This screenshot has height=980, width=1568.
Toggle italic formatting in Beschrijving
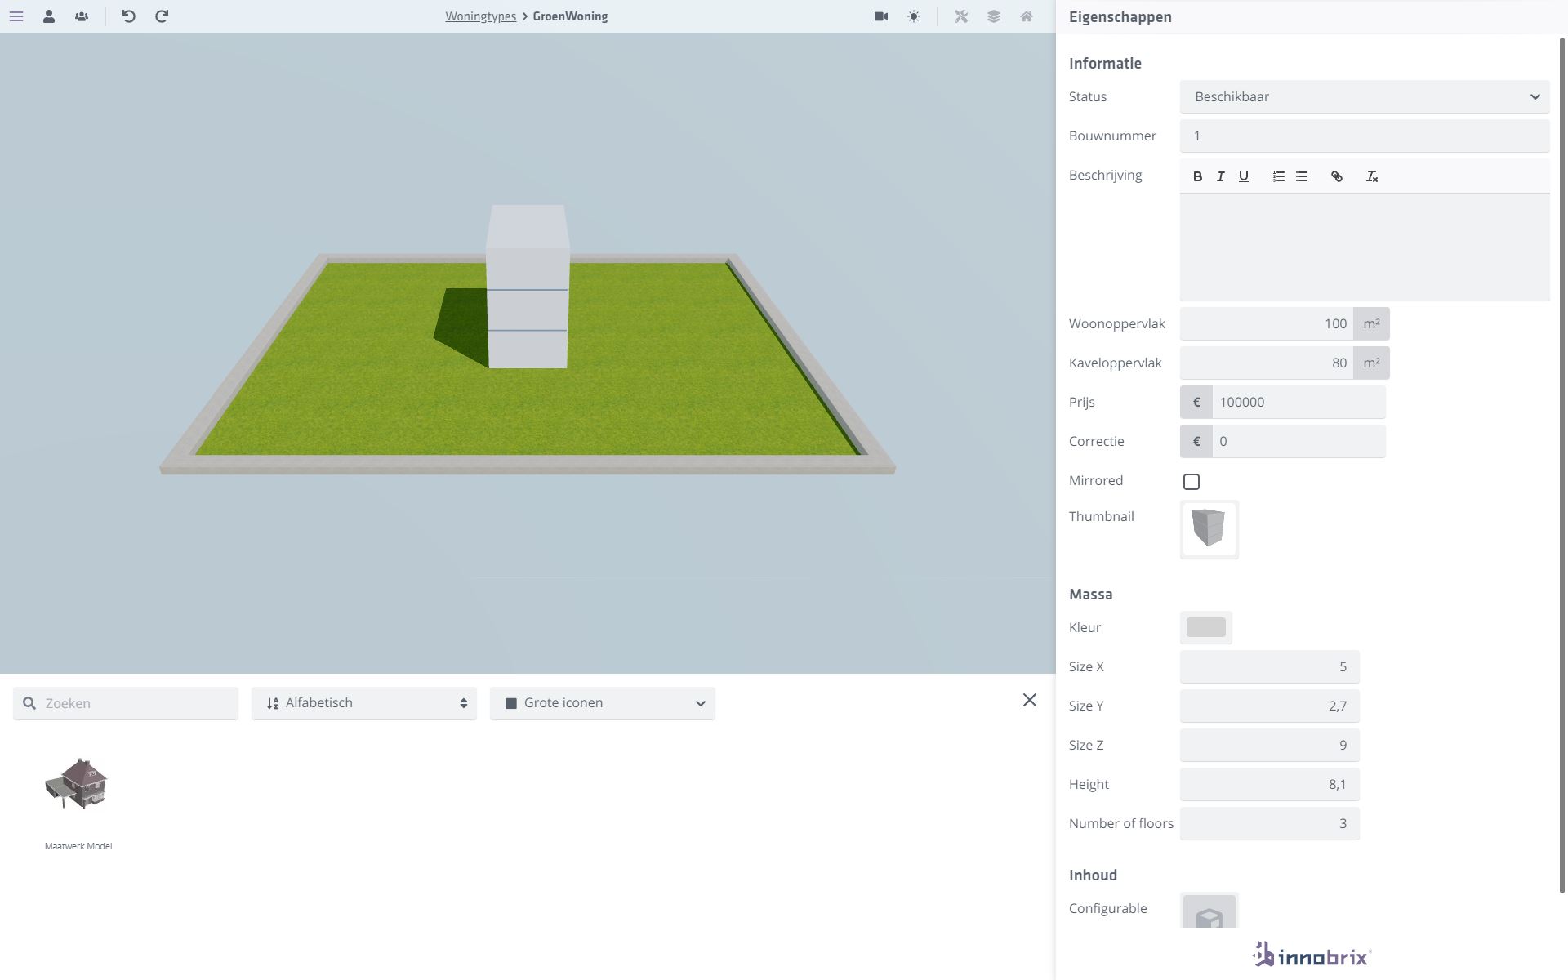[1220, 176]
